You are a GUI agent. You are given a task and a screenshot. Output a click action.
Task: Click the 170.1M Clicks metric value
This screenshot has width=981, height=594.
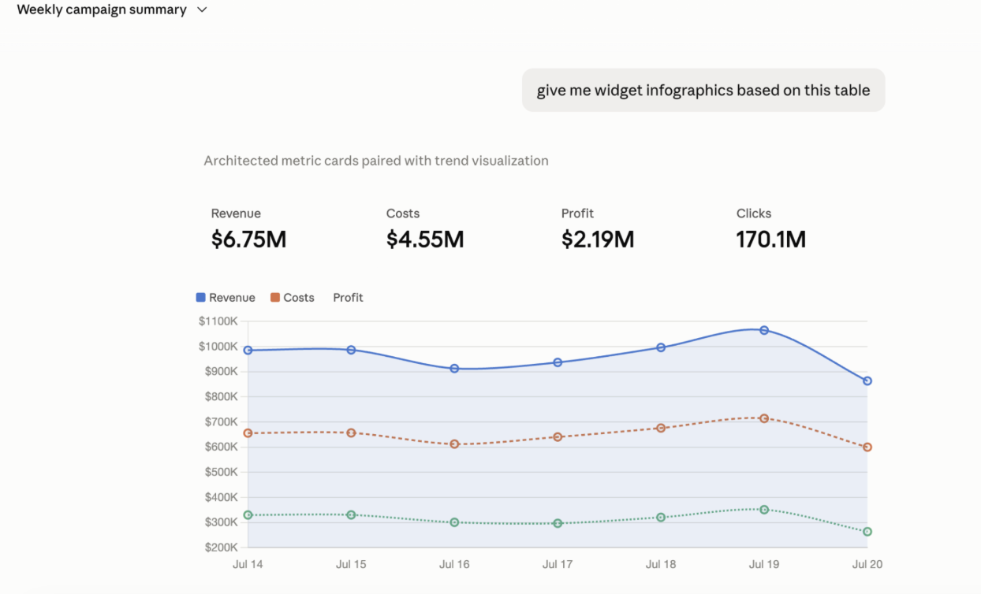click(x=771, y=239)
